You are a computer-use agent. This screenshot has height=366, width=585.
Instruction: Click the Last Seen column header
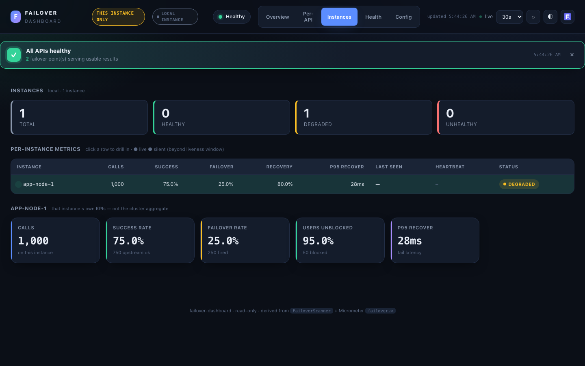pos(389,167)
